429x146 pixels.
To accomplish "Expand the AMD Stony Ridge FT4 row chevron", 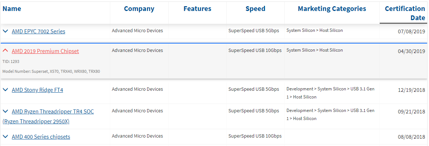I will point(5,90).
